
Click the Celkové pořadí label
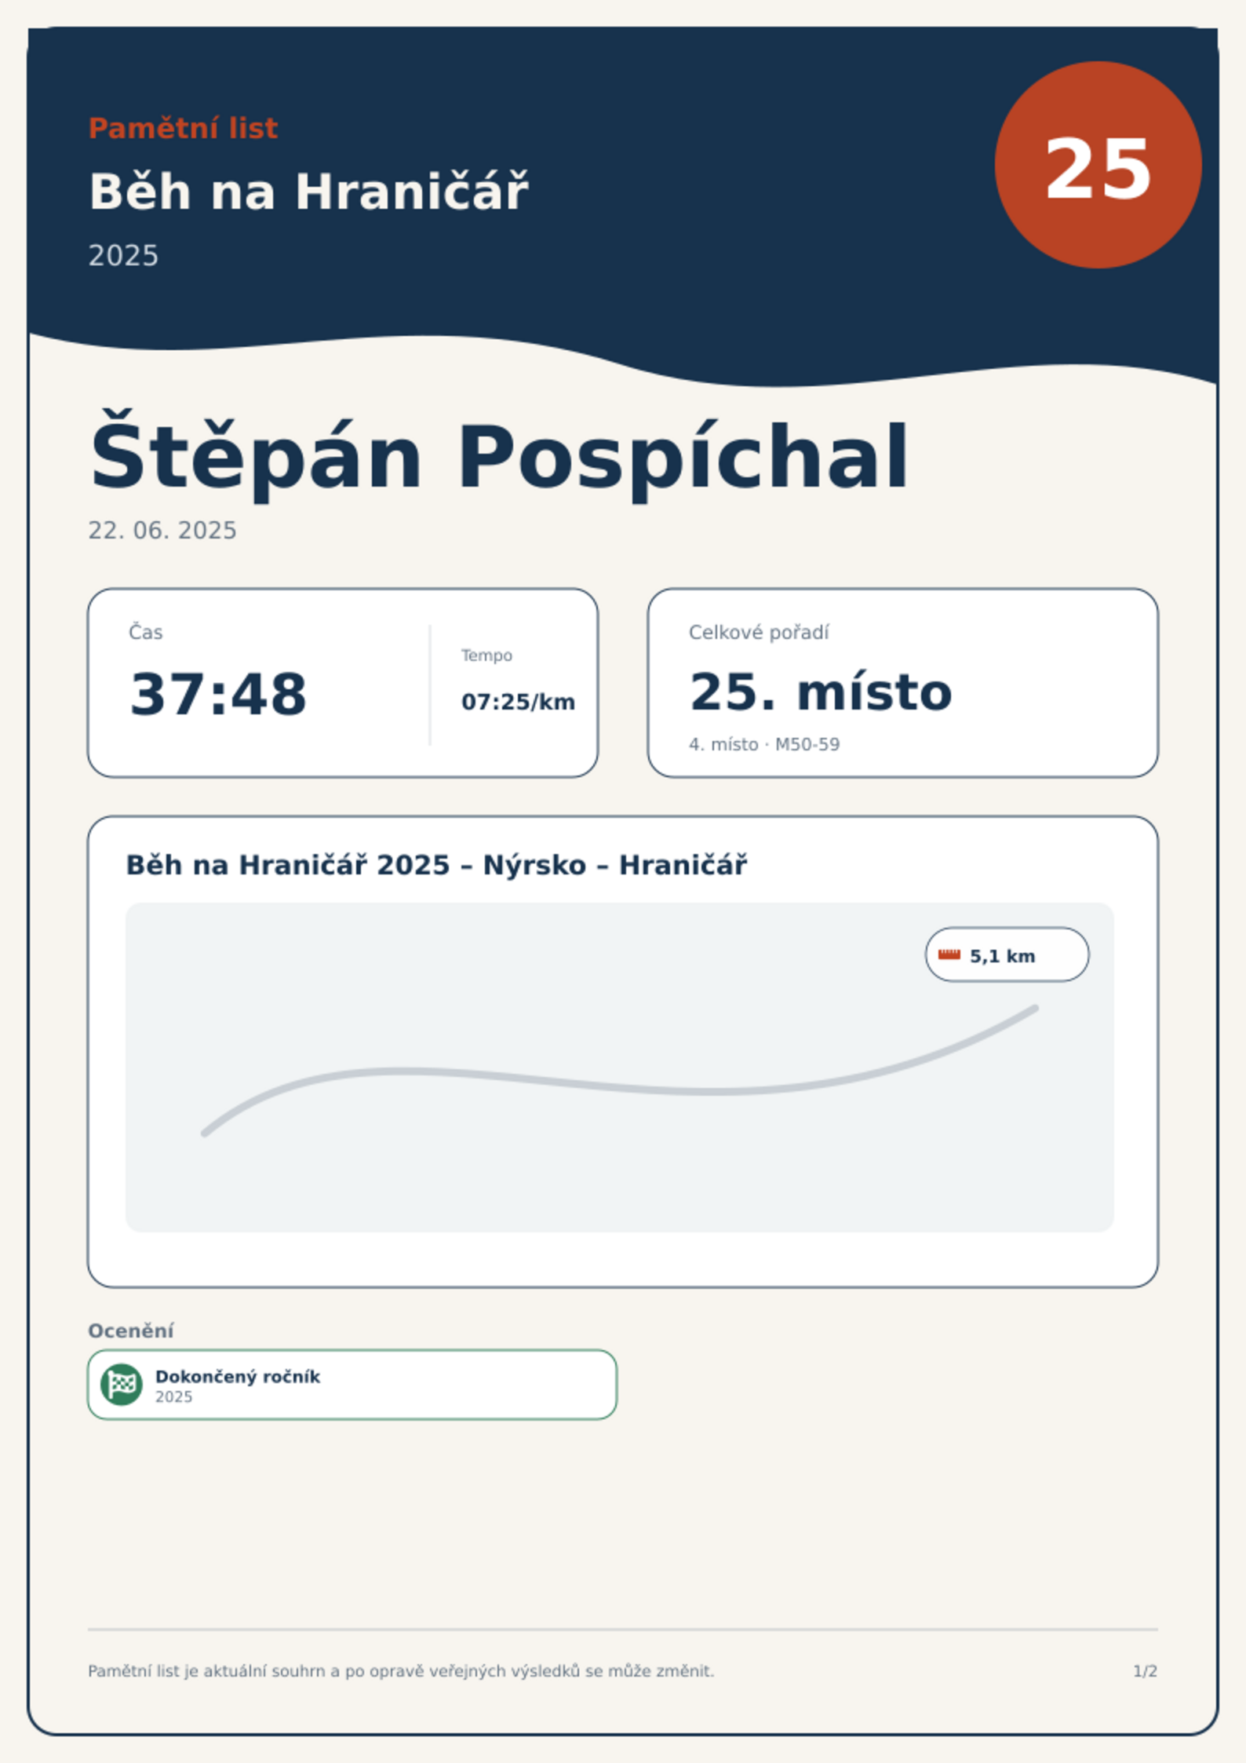coord(759,633)
